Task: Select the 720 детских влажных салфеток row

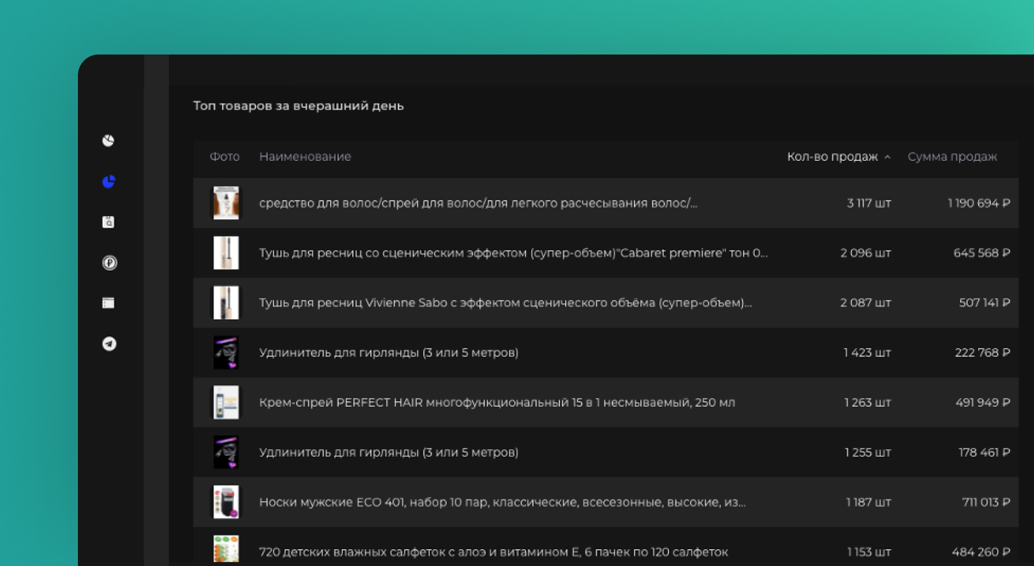Action: point(493,552)
